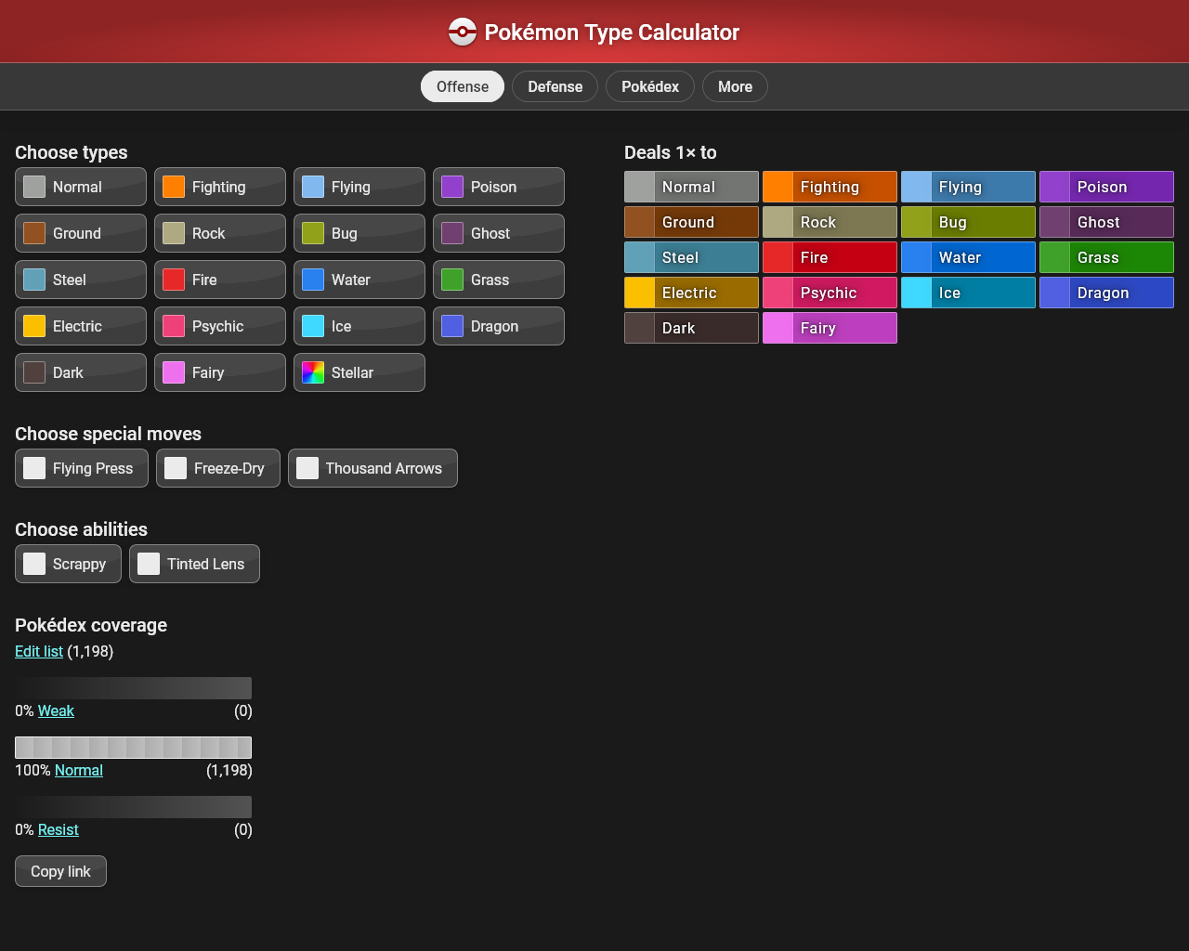Click Normal badge in Deals 1× list
The image size is (1189, 951).
click(x=691, y=187)
